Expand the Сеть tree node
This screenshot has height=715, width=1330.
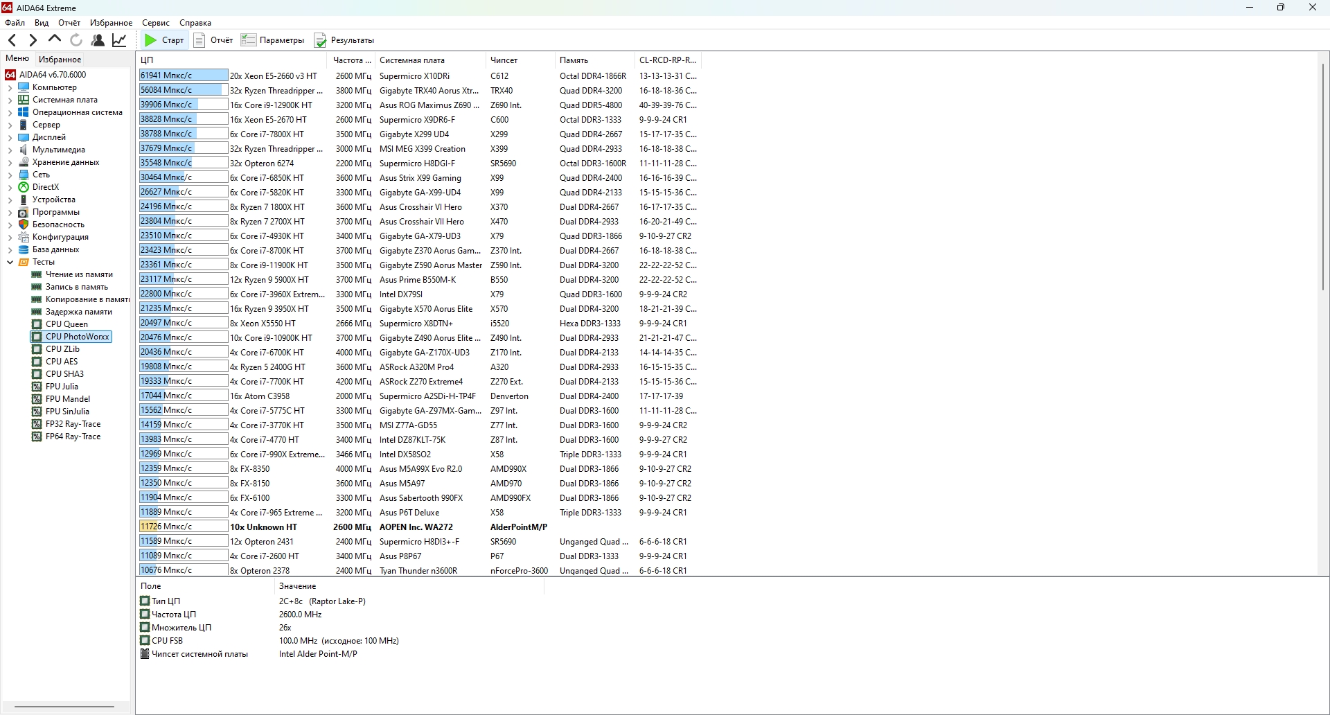click(x=10, y=175)
